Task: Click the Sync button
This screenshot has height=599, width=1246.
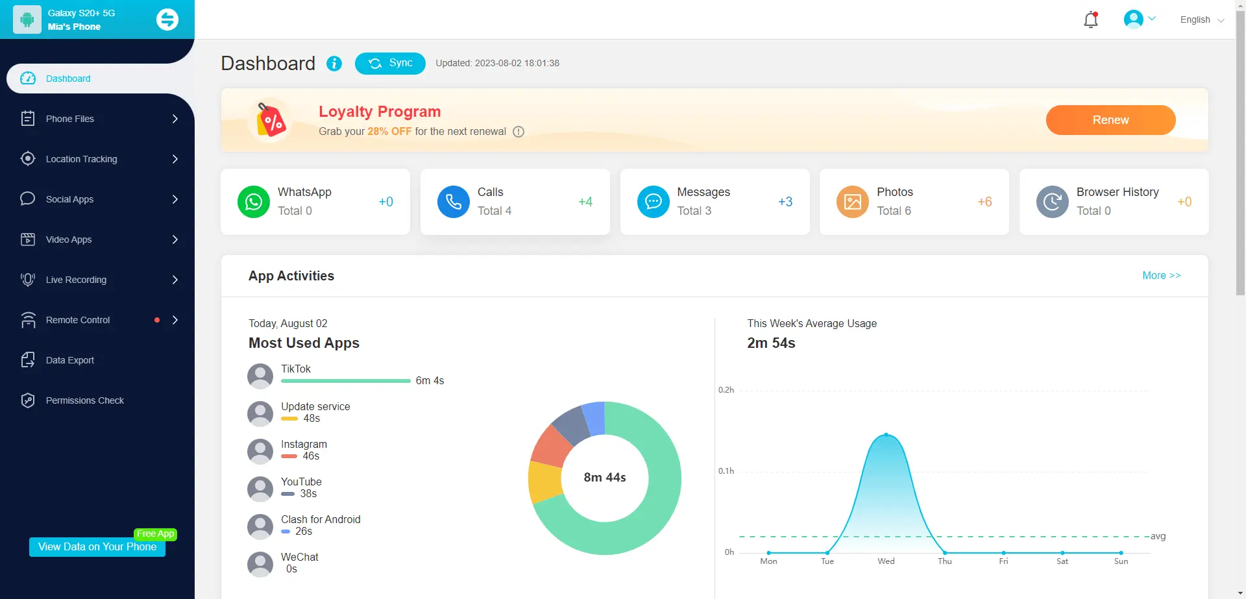Action: (390, 63)
